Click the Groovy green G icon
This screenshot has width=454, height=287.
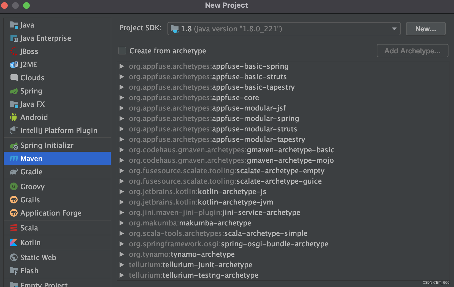14,187
